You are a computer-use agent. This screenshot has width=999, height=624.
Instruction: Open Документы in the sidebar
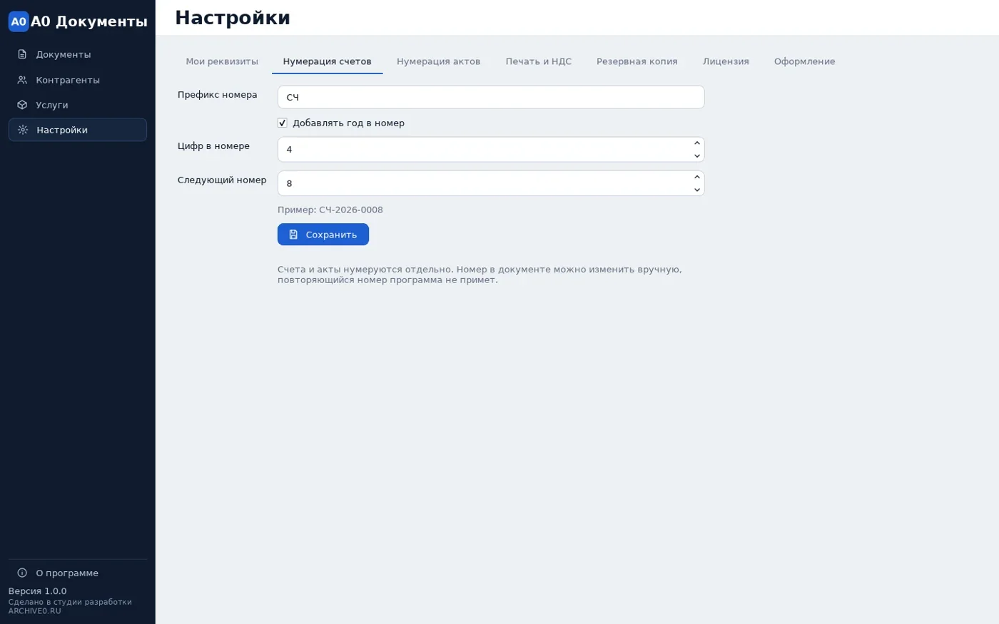click(x=78, y=54)
